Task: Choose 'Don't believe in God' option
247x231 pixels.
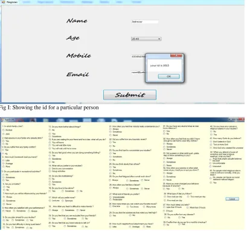Action: pos(211,142)
